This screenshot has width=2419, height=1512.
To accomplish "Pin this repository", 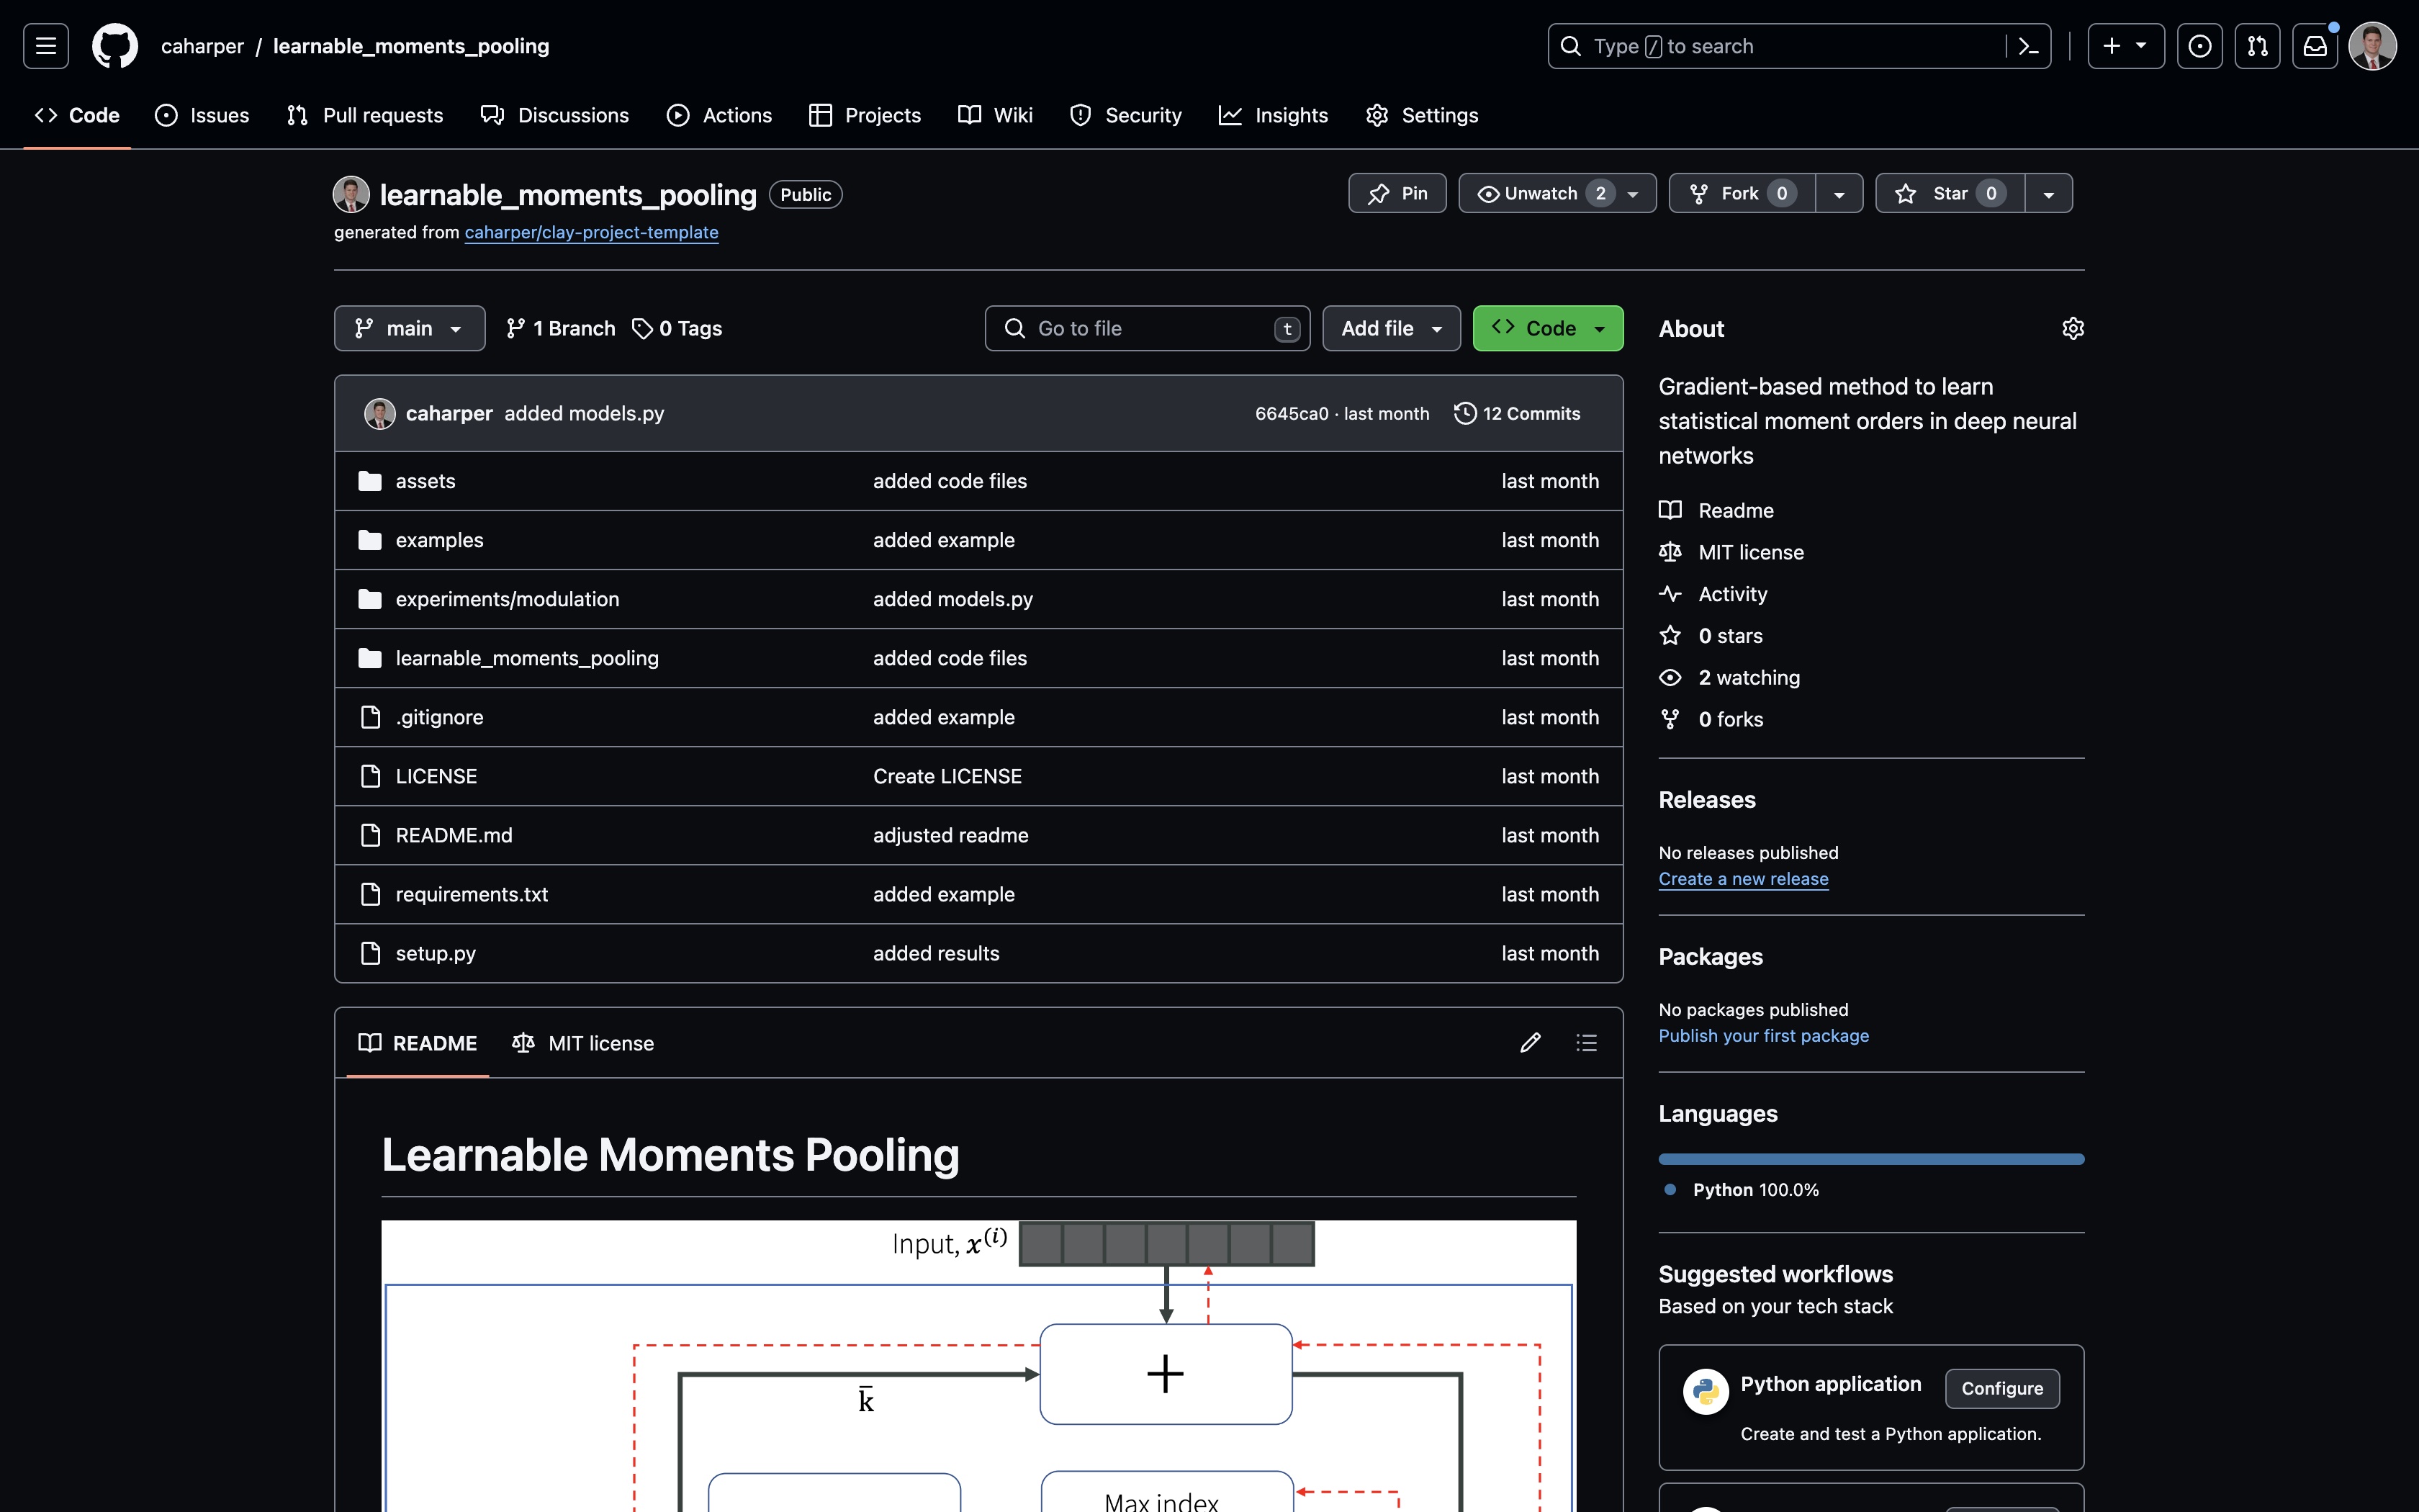I will (1397, 193).
